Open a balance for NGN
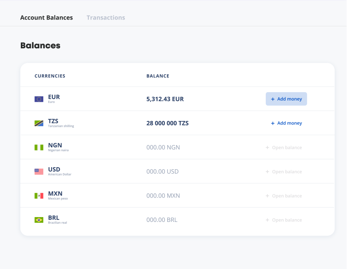Viewport: 347px width, 269px height. click(283, 148)
